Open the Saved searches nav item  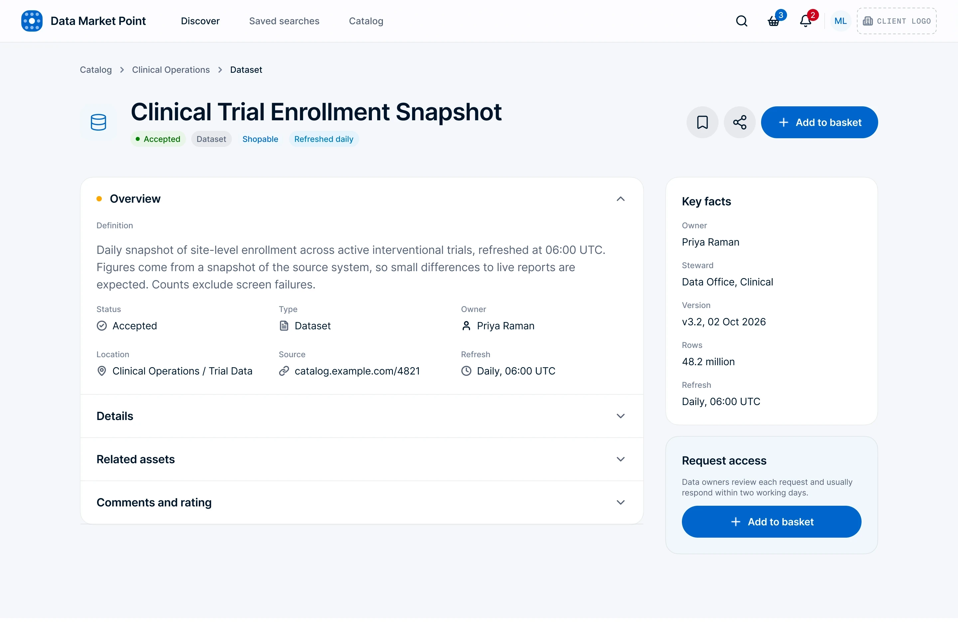pos(284,21)
